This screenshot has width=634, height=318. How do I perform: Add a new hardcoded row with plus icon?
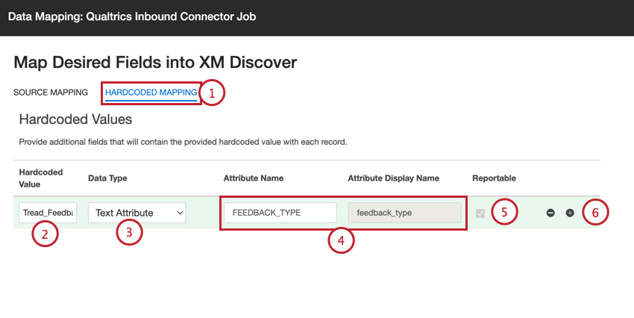tap(570, 213)
